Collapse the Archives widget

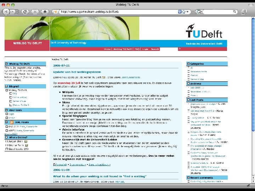click(x=188, y=83)
